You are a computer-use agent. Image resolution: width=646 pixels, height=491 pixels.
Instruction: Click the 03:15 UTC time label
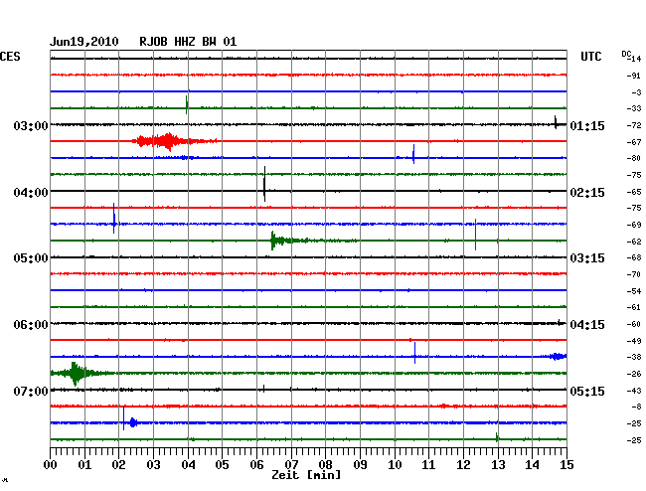(587, 258)
